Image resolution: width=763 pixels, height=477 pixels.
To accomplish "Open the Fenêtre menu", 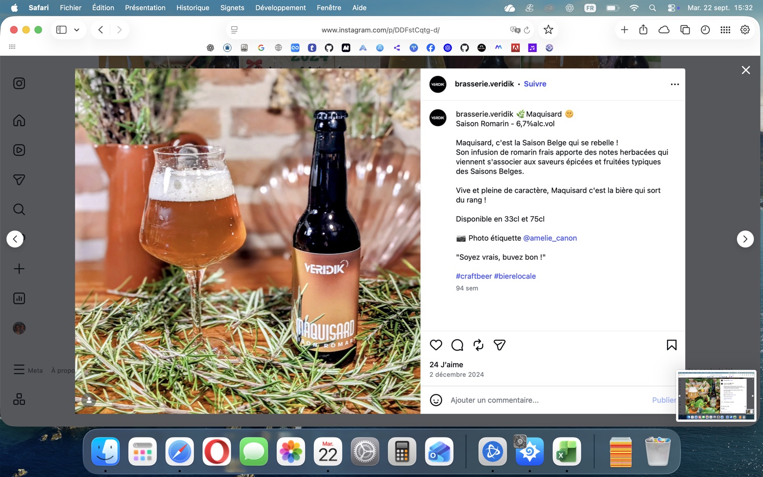I will tap(329, 8).
